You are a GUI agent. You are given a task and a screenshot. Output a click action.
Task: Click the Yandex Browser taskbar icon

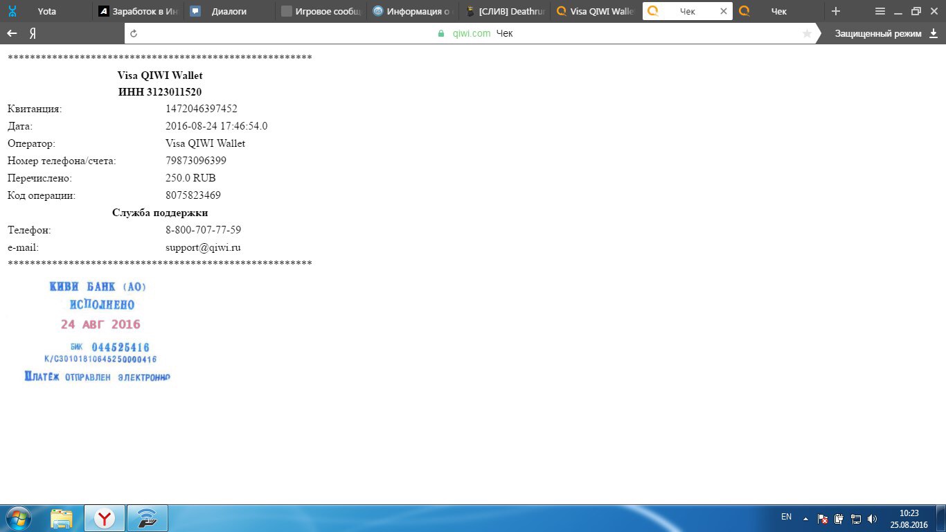pos(105,518)
